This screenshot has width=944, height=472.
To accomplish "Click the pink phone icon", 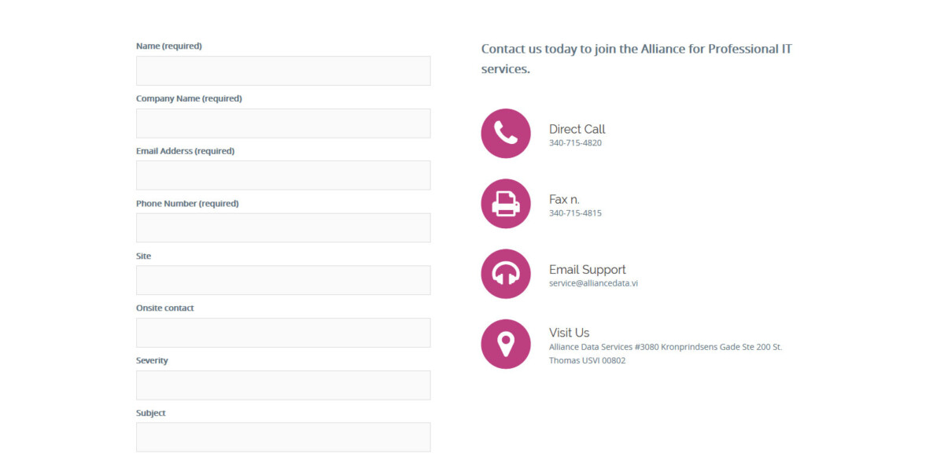I will tap(506, 133).
